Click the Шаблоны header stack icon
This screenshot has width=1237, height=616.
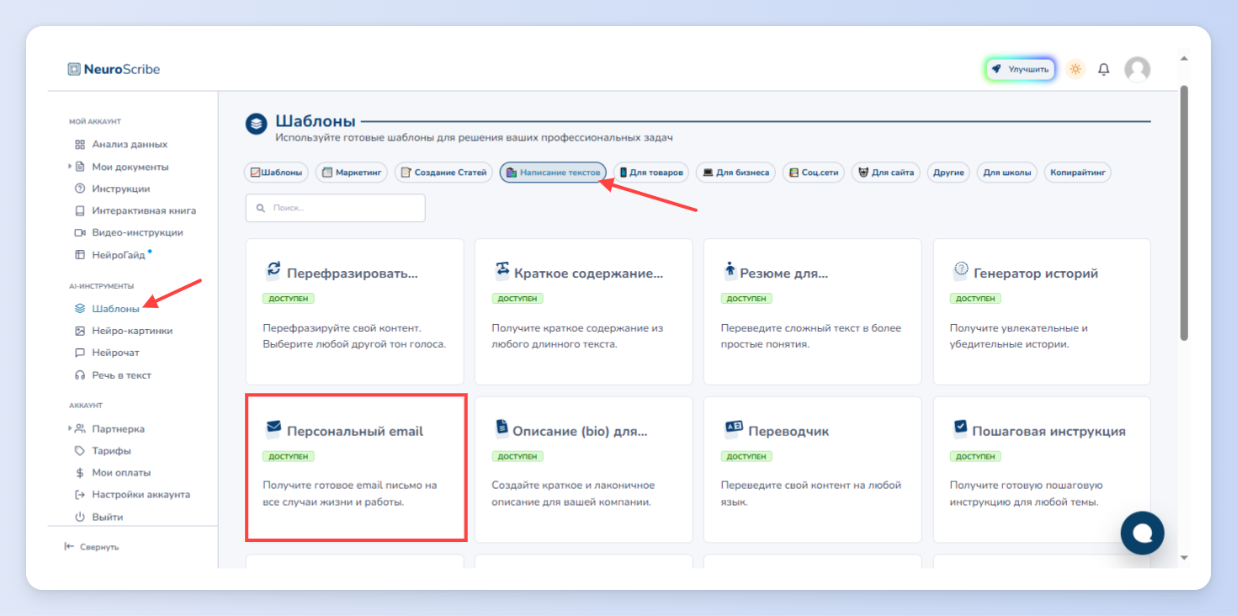[x=256, y=124]
